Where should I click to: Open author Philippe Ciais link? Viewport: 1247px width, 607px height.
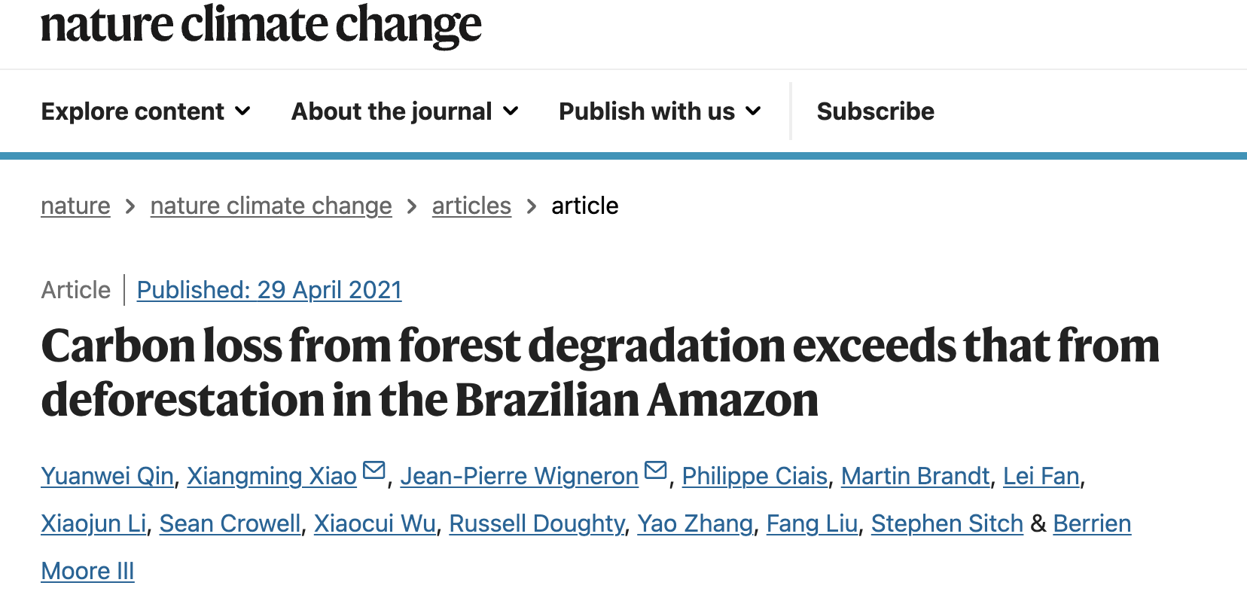(755, 476)
